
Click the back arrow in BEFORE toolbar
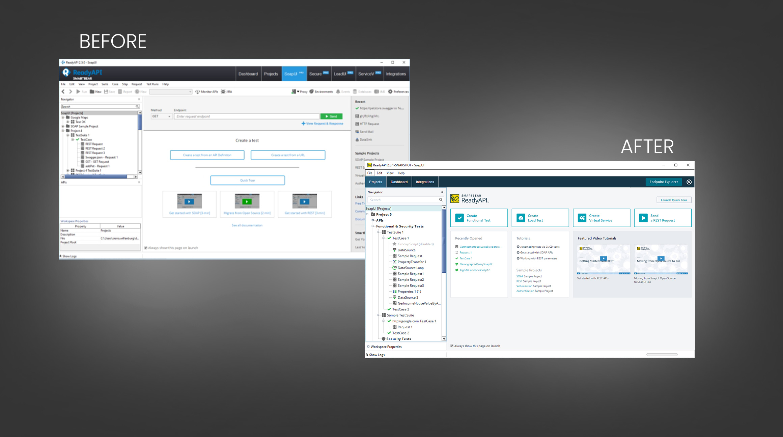(x=63, y=91)
